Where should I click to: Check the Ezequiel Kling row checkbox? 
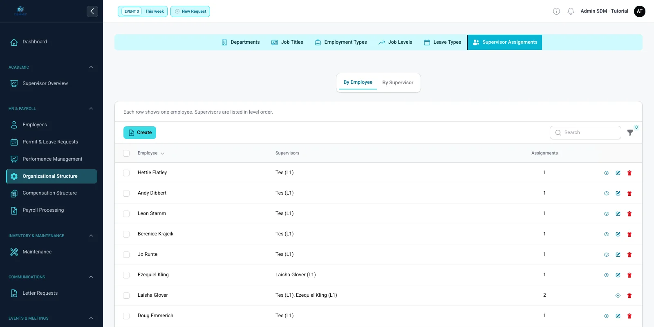(126, 275)
